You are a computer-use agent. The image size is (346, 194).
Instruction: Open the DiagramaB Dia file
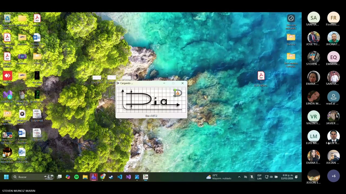pyautogui.click(x=37, y=116)
